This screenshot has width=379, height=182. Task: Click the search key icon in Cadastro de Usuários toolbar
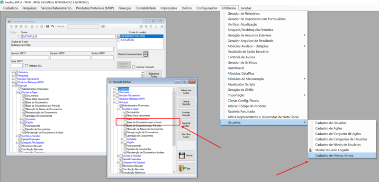click(146, 26)
